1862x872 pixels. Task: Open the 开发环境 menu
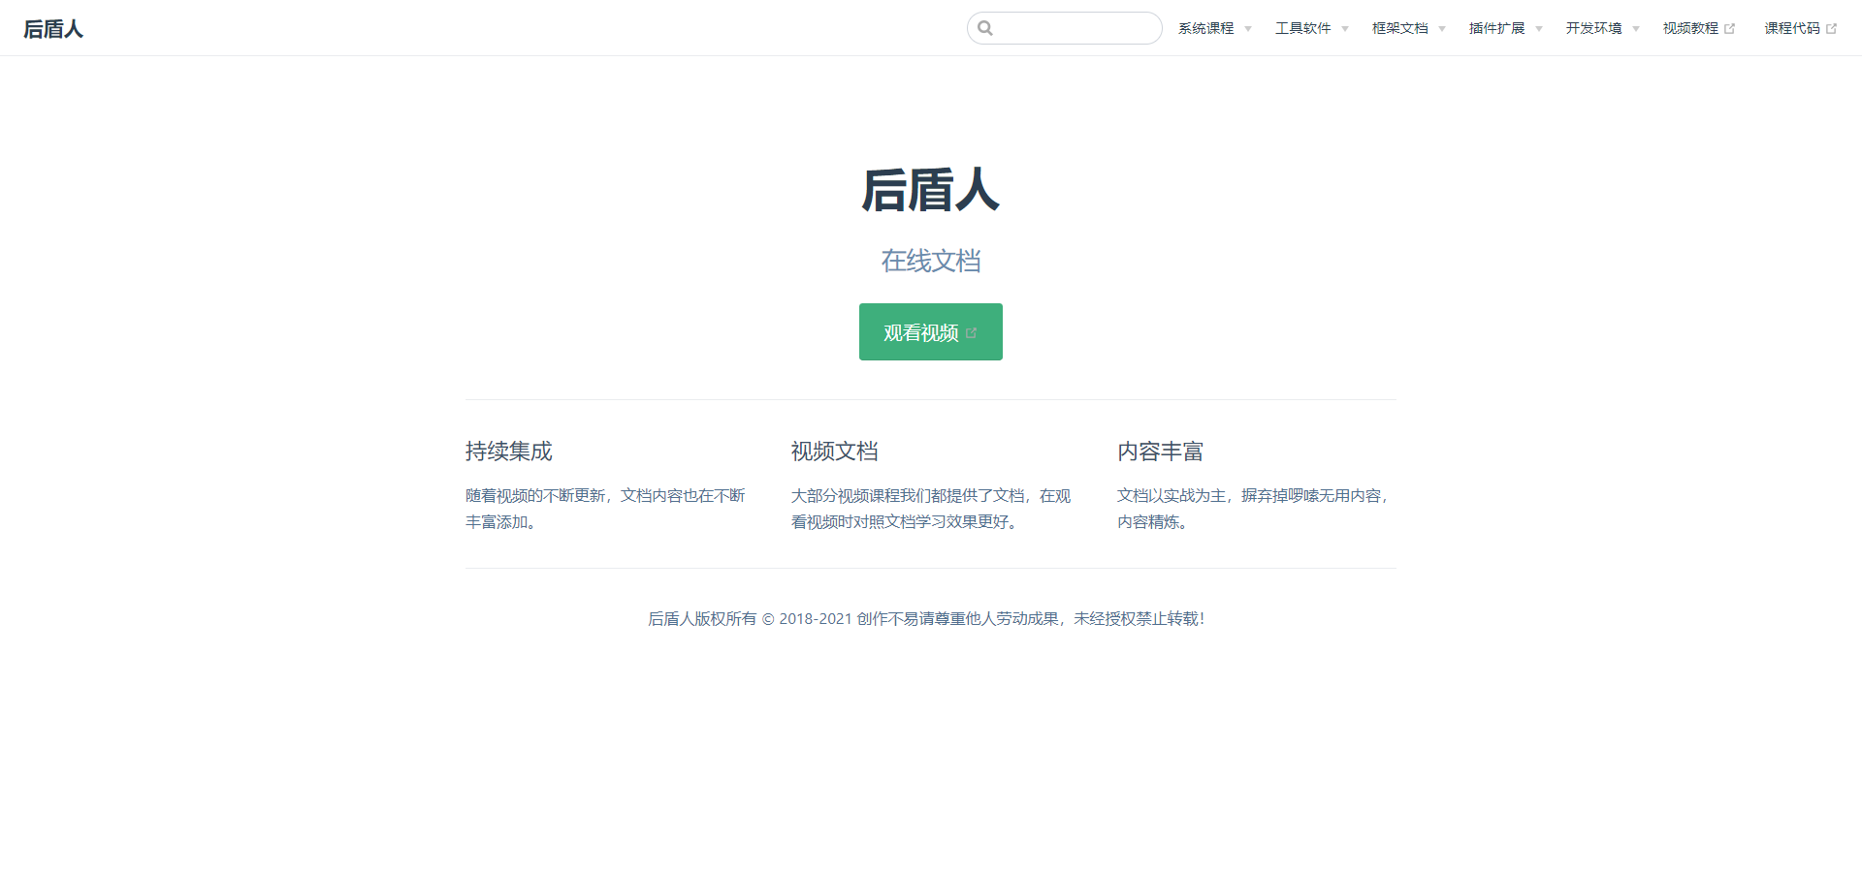click(x=1594, y=28)
